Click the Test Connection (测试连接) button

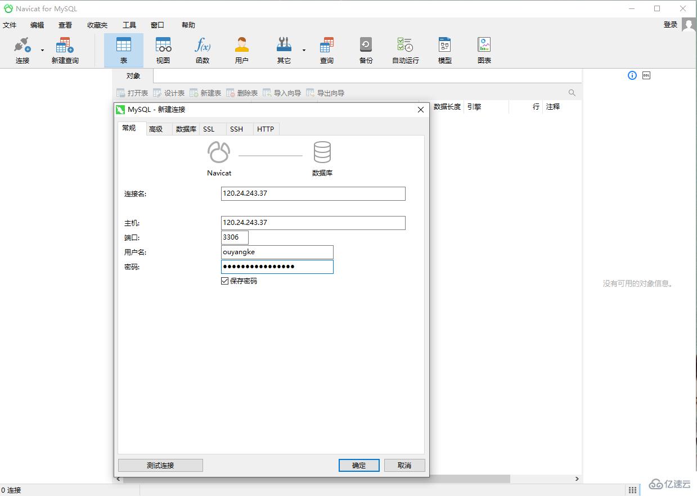click(160, 466)
